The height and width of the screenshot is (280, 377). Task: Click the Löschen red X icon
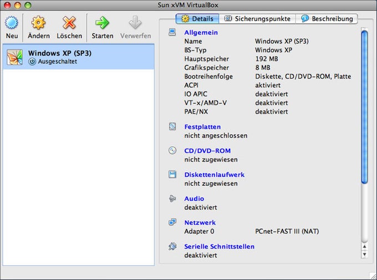[69, 23]
